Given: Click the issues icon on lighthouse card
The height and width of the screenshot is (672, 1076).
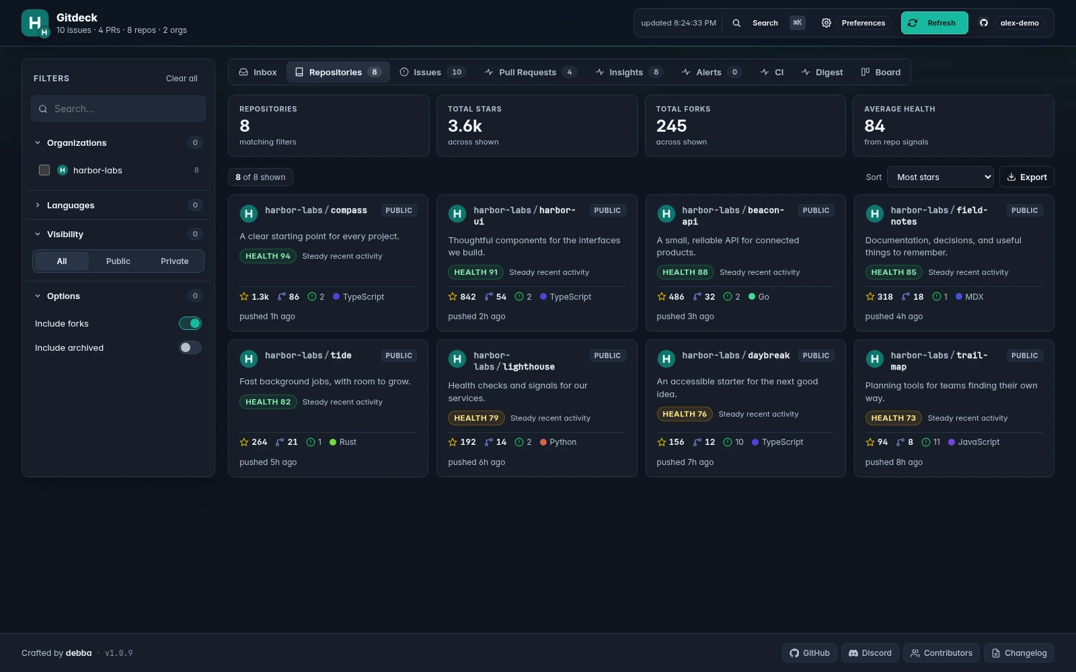Looking at the screenshot, I should pos(519,442).
